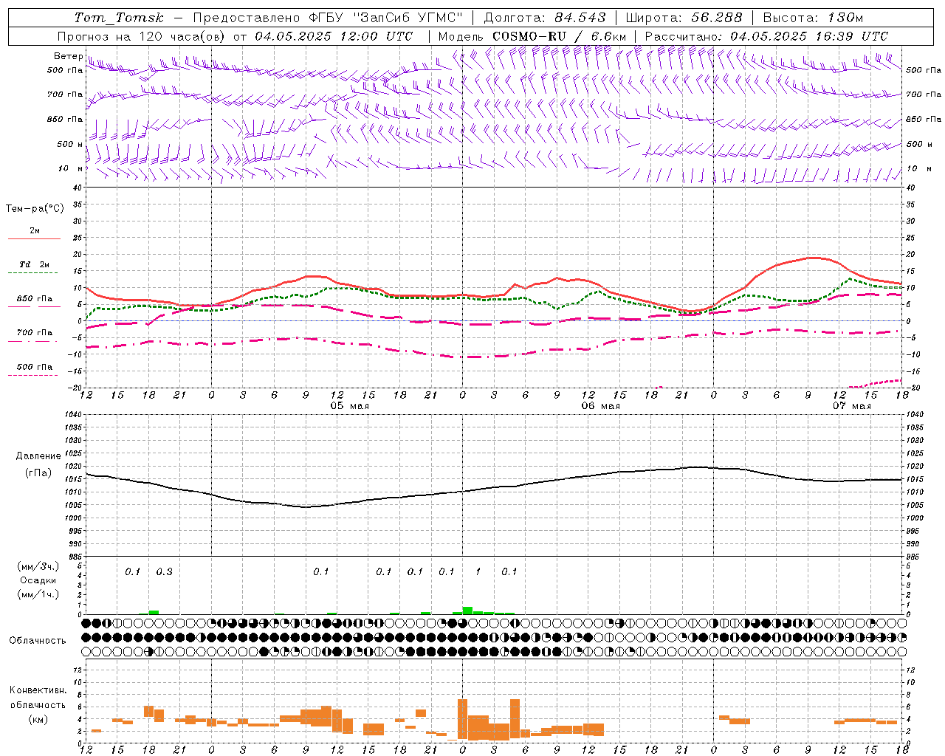Viewport: 945px width, 756px height.
Task: Click the Ветер panel label
Action: (68, 56)
